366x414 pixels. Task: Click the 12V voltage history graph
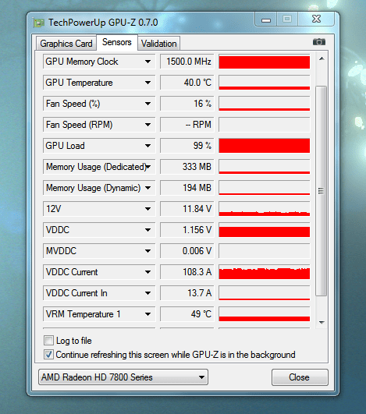click(265, 209)
